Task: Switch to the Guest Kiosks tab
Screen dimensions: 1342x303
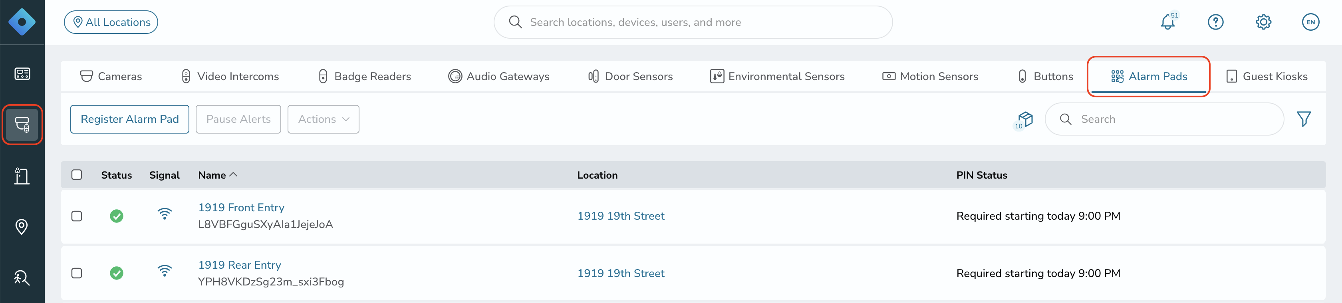Action: pyautogui.click(x=1267, y=77)
